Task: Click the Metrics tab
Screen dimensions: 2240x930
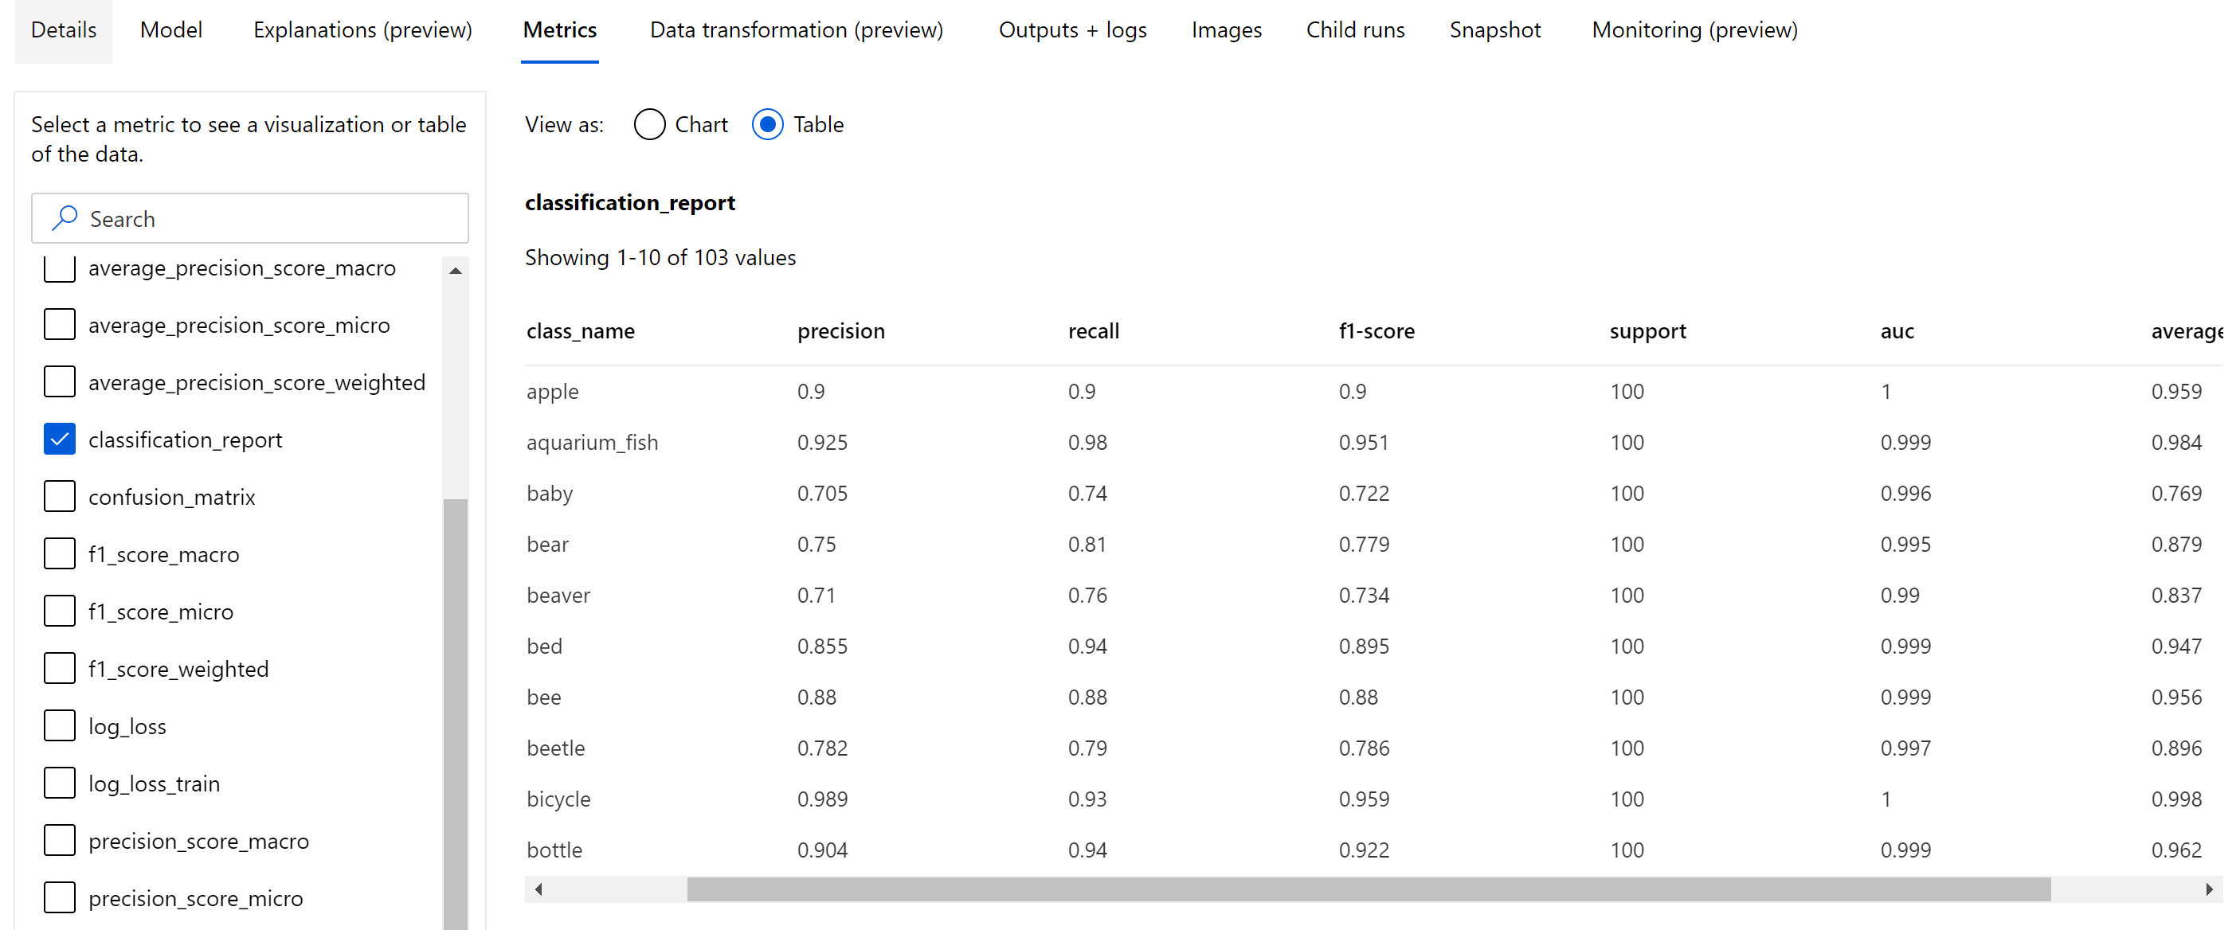Action: coord(560,29)
